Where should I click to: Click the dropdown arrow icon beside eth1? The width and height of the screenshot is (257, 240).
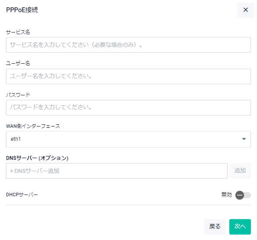point(244,139)
